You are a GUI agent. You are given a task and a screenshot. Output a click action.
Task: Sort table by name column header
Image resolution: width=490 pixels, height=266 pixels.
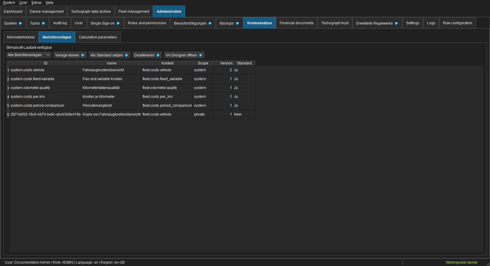112,63
